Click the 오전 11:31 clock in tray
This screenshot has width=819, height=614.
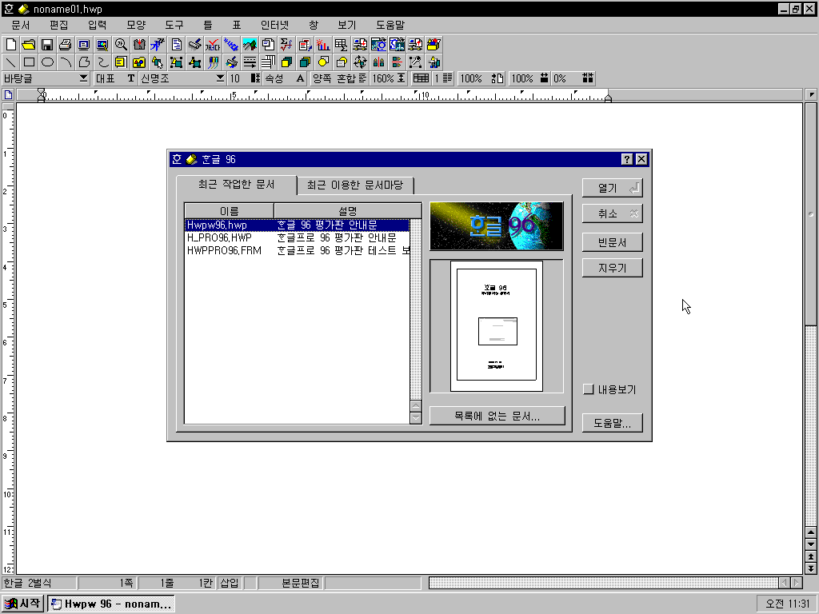[x=787, y=604]
